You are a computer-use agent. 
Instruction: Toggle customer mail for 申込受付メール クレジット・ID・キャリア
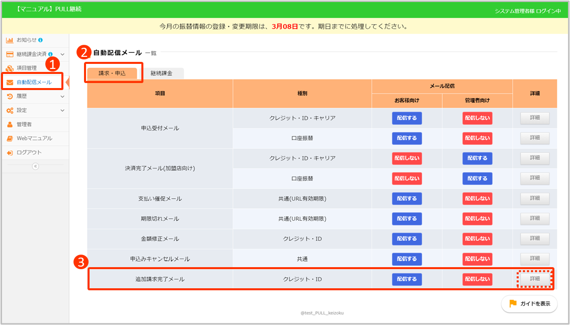click(407, 118)
